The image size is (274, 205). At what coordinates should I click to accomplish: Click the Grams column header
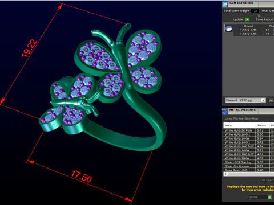pos(263,125)
